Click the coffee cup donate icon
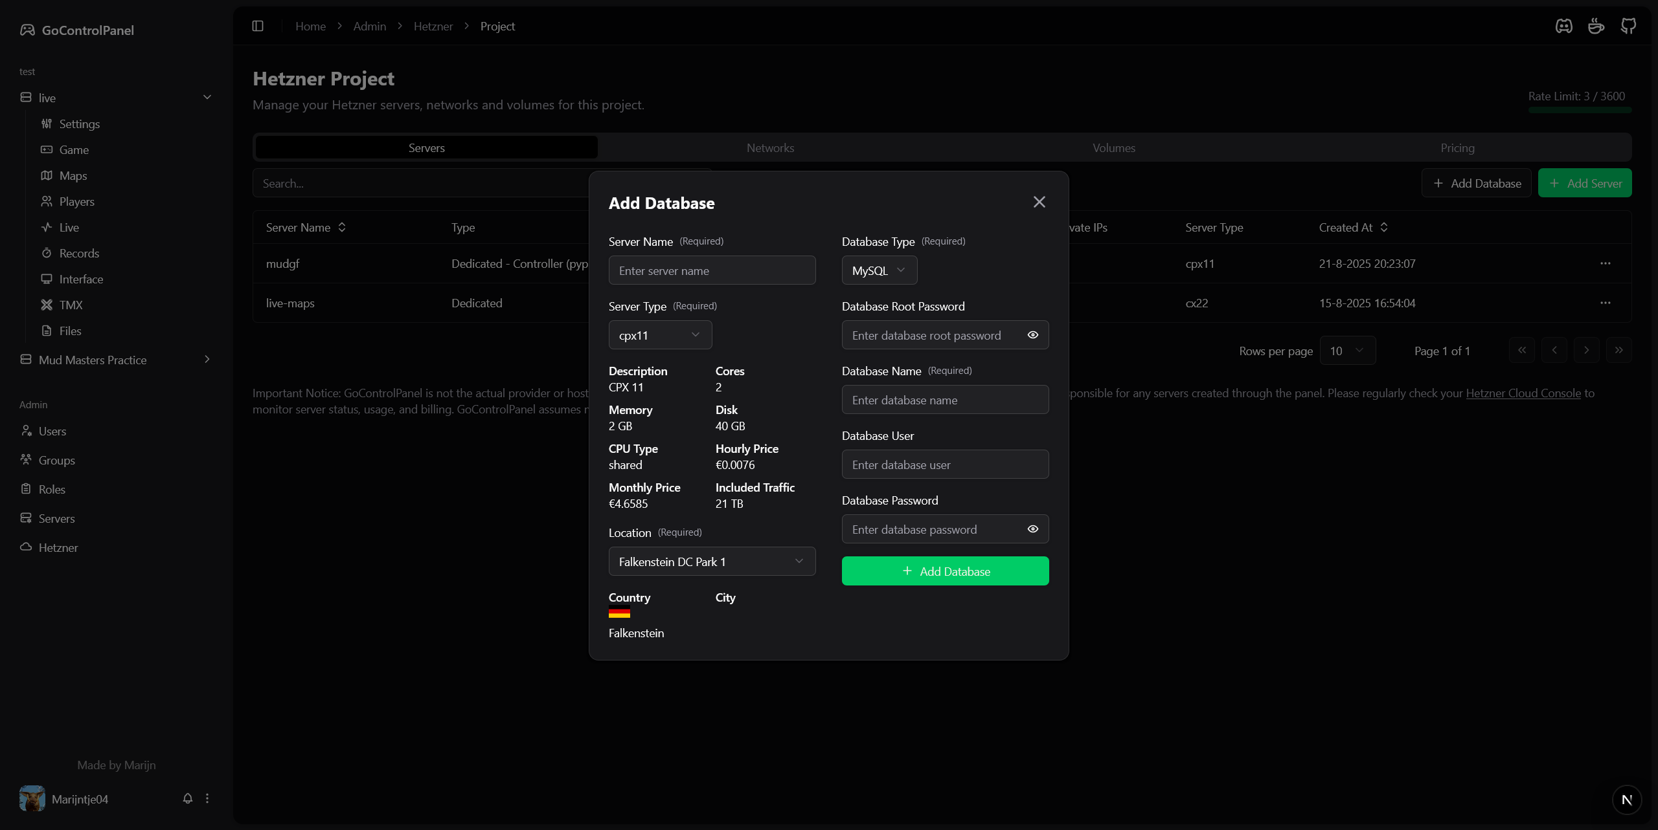1658x830 pixels. (1596, 26)
